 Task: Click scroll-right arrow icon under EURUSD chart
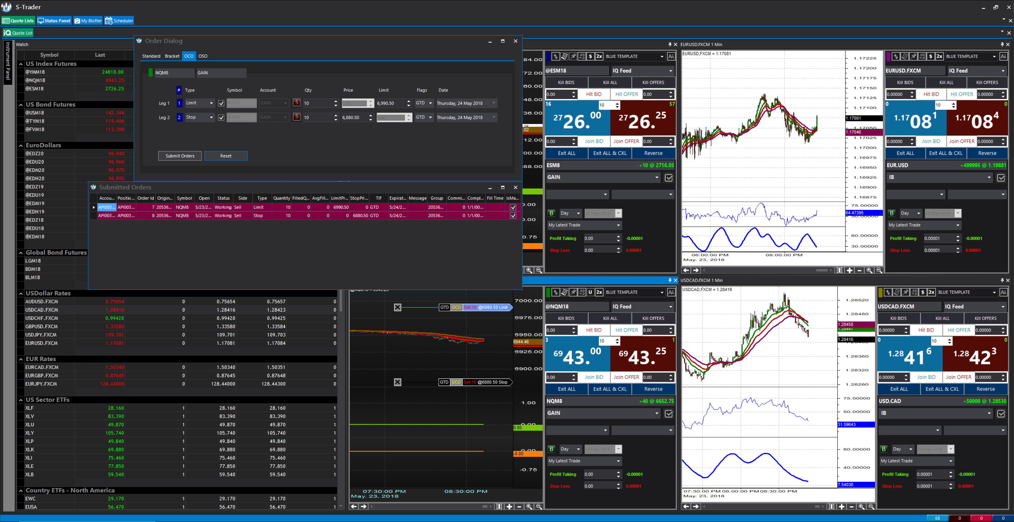[x=696, y=270]
